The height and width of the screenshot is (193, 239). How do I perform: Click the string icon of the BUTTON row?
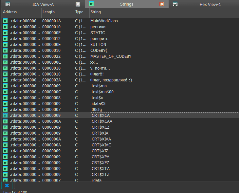pos(5,45)
